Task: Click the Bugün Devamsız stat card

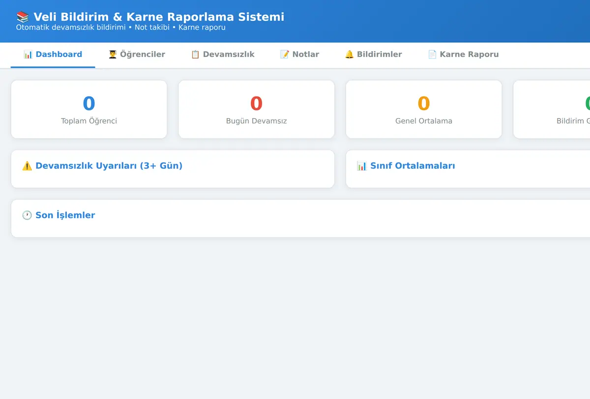Action: point(257,109)
